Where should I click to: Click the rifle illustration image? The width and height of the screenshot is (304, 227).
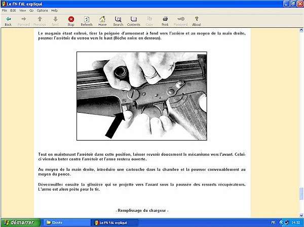click(x=142, y=96)
